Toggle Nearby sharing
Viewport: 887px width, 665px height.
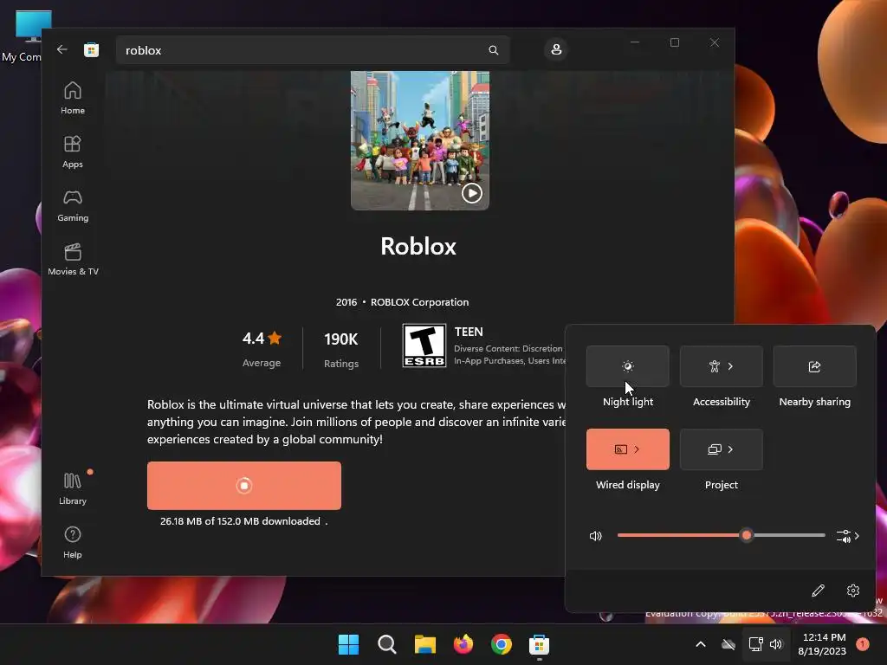tap(814, 366)
